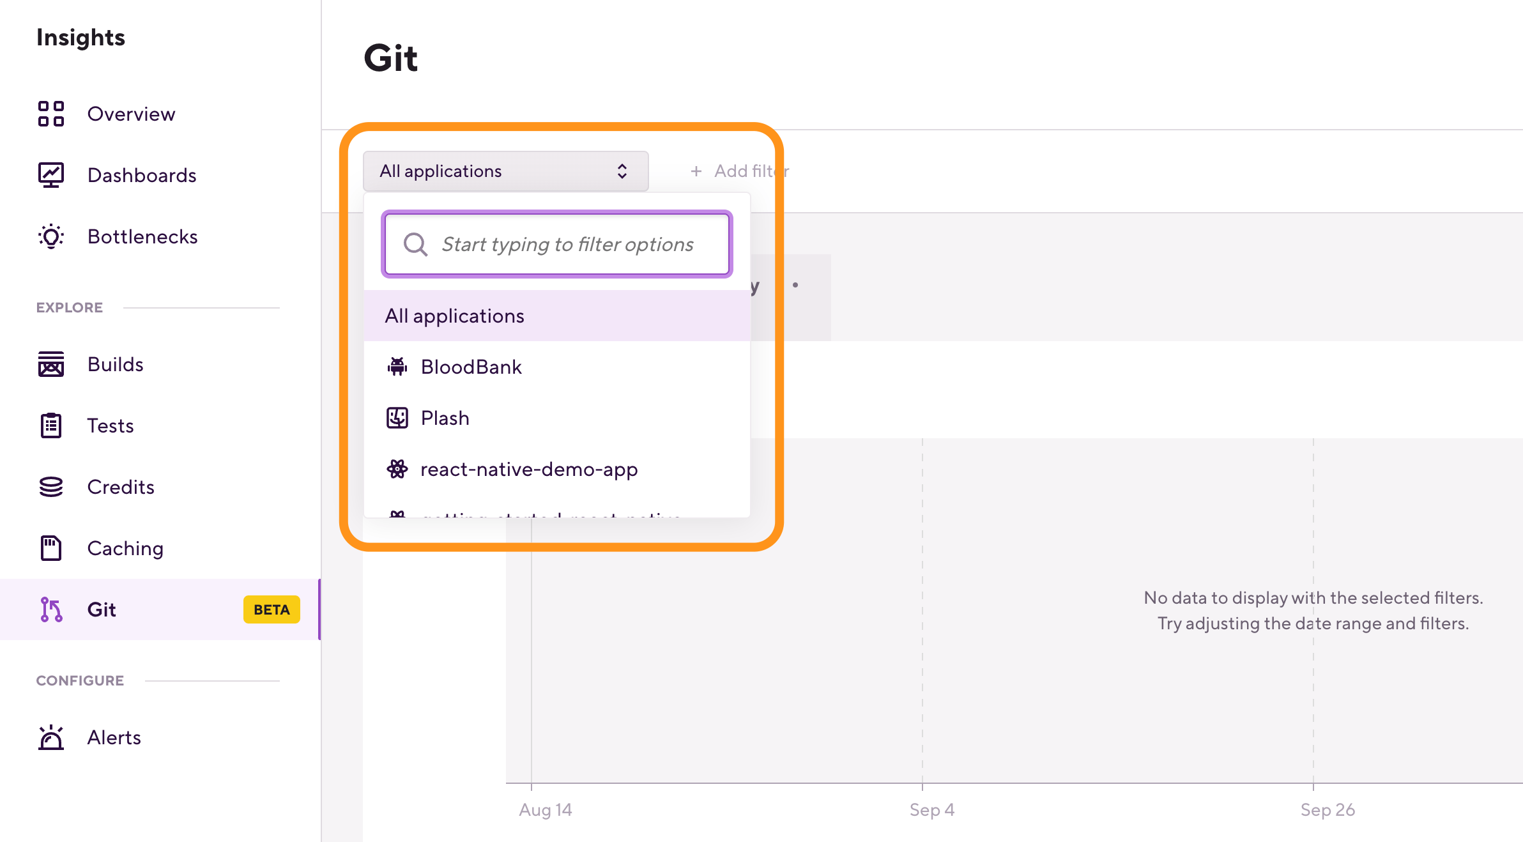Click the Builds icon in sidebar
Screen dimensions: 1523x842
[x=51, y=364]
